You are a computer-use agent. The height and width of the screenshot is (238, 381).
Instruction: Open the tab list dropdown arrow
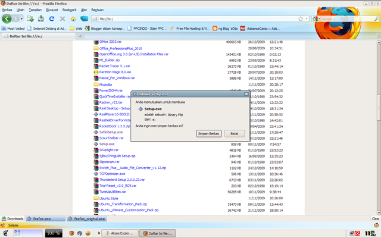[x=379, y=36]
